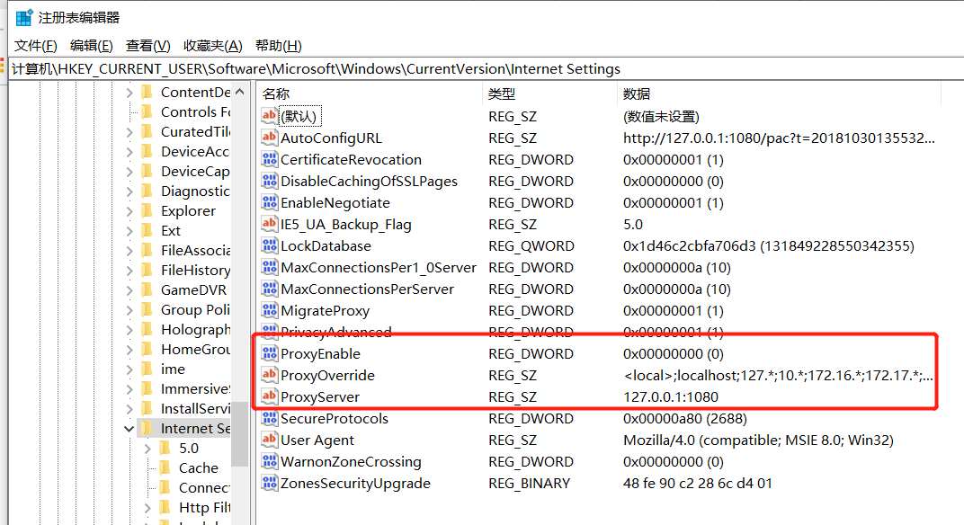Click the DWORD icon beside ProxyEnable
The image size is (964, 525).
point(270,353)
